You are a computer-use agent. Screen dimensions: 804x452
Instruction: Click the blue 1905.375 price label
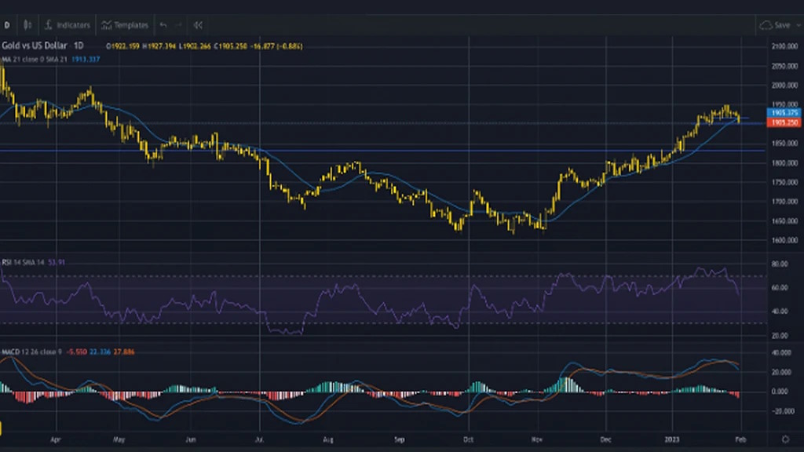coord(784,113)
